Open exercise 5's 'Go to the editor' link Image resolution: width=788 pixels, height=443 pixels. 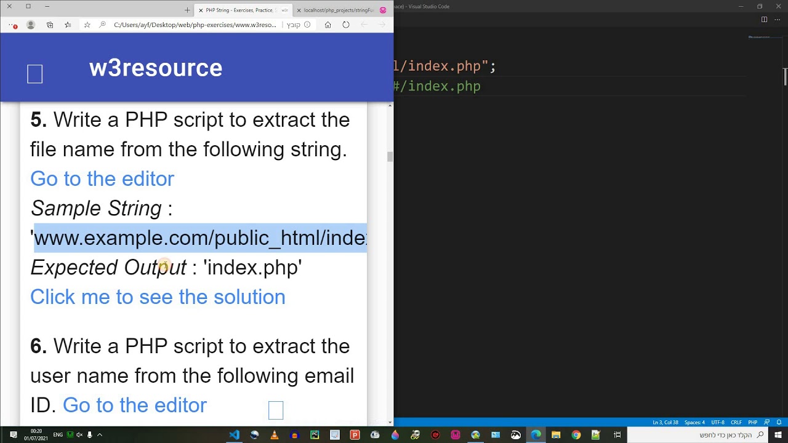[x=102, y=179]
